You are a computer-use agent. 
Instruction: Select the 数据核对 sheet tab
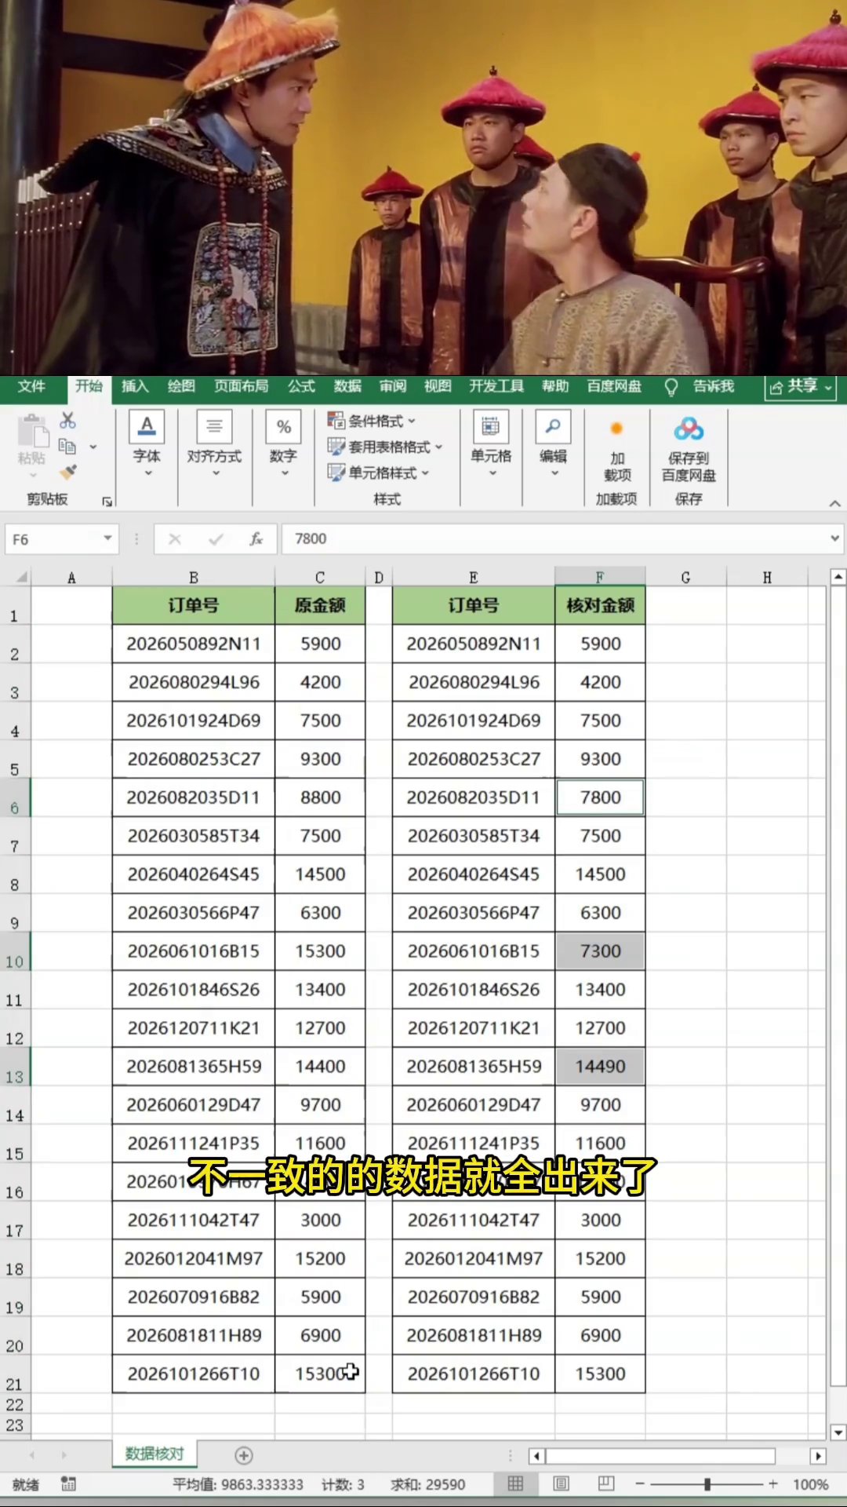coord(154,1454)
